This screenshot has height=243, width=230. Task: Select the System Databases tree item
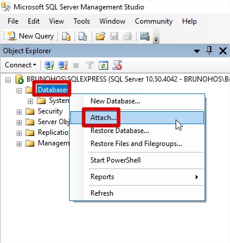coord(59,101)
